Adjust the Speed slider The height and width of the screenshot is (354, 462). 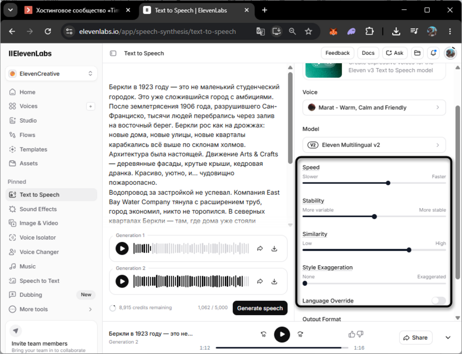point(388,183)
